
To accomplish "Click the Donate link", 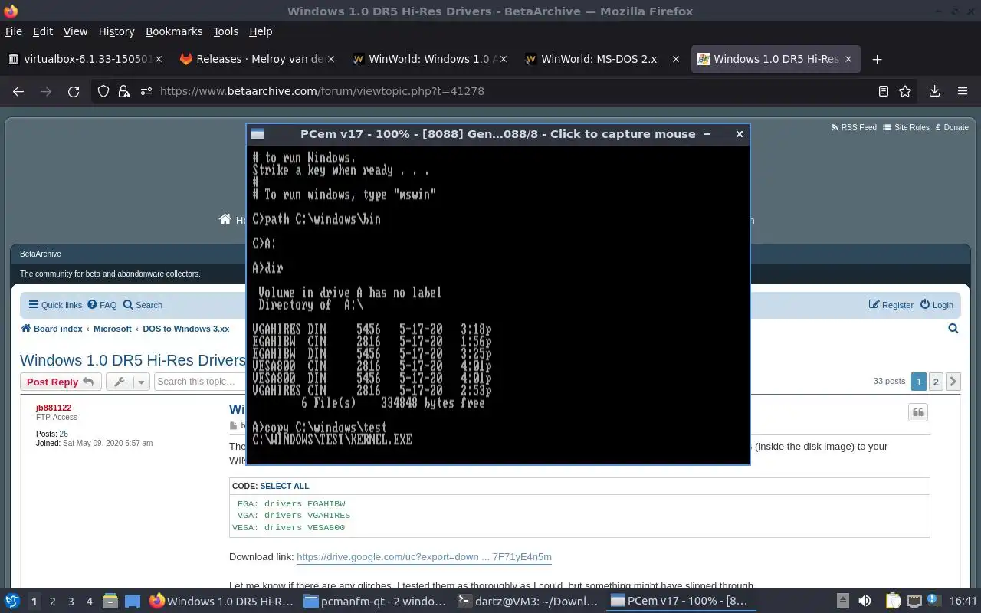I will tap(950, 127).
